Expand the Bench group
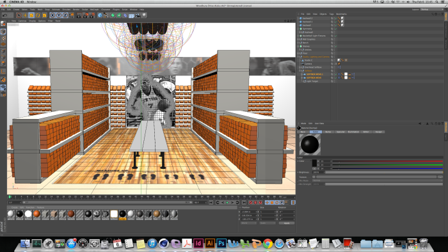Image resolution: width=448 pixels, height=252 pixels. click(x=298, y=42)
